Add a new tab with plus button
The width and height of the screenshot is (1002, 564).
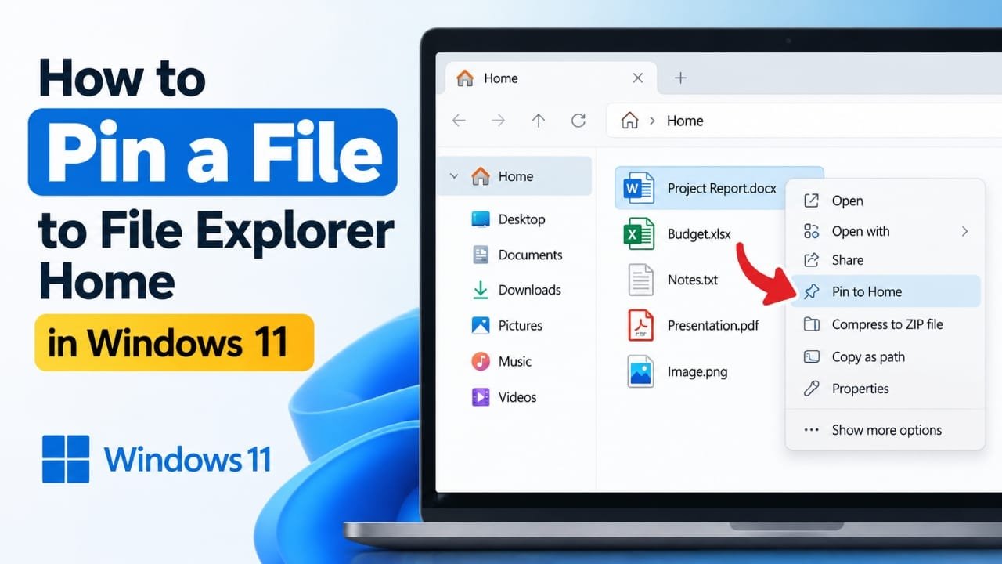(680, 78)
